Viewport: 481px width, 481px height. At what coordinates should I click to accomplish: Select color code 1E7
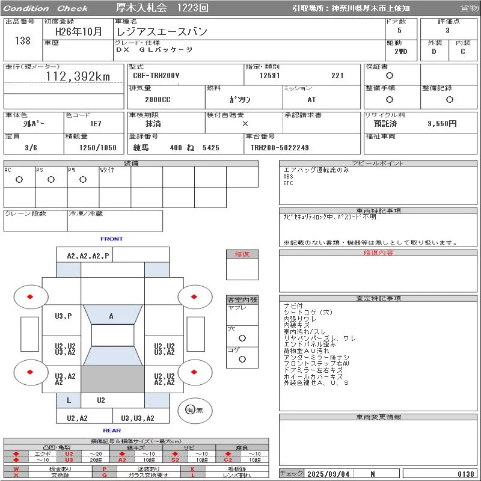(x=96, y=124)
